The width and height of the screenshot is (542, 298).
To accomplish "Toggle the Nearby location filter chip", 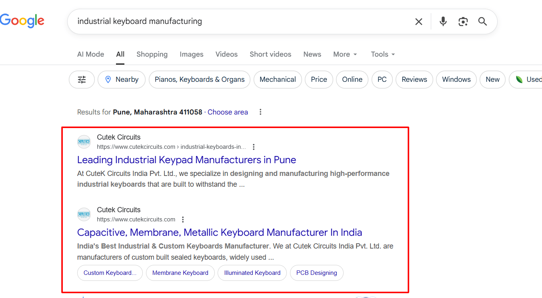I will pos(122,79).
